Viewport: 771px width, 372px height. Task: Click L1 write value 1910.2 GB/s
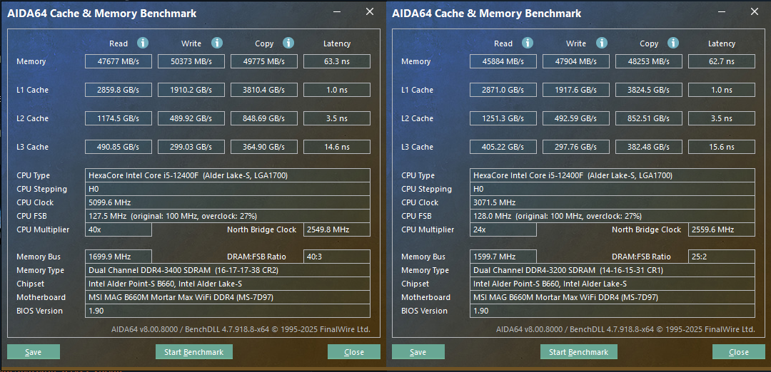point(191,90)
